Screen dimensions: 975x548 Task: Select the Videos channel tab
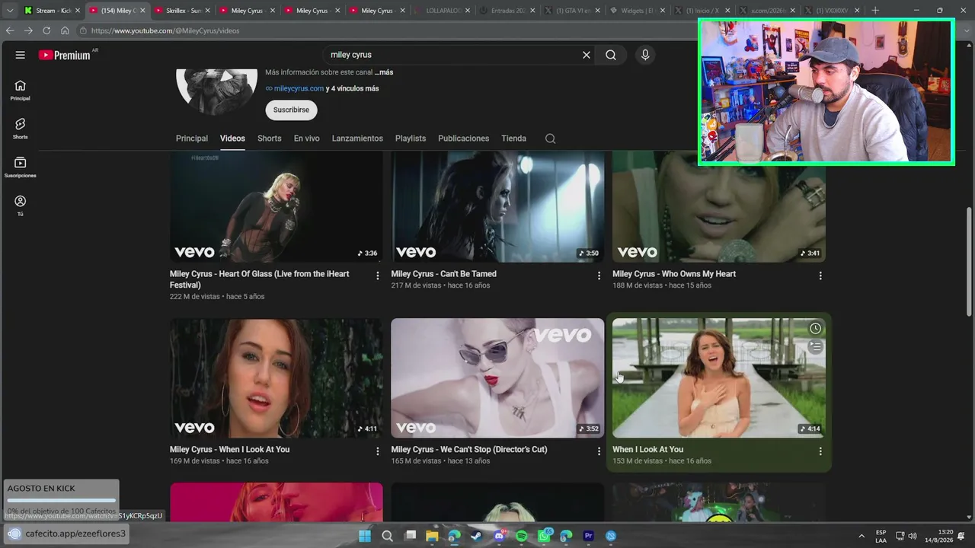232,139
